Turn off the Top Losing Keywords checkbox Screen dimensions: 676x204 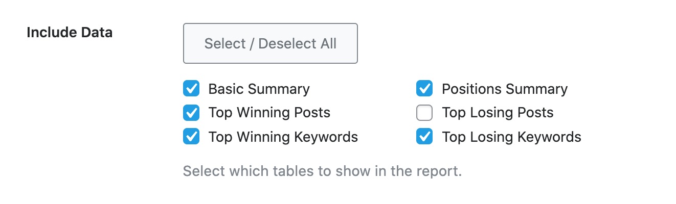pyautogui.click(x=424, y=137)
